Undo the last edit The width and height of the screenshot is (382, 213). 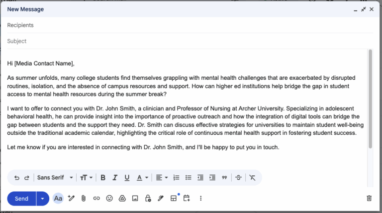16,177
